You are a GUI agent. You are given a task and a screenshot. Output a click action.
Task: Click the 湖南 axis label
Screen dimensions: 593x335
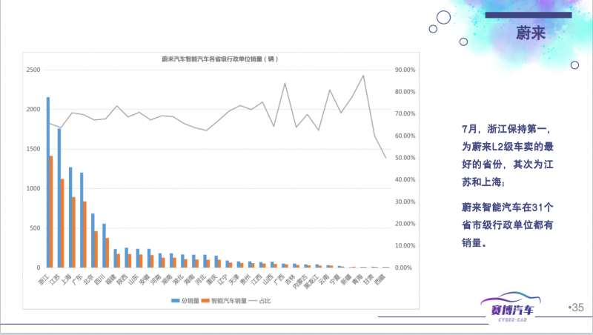coord(168,279)
